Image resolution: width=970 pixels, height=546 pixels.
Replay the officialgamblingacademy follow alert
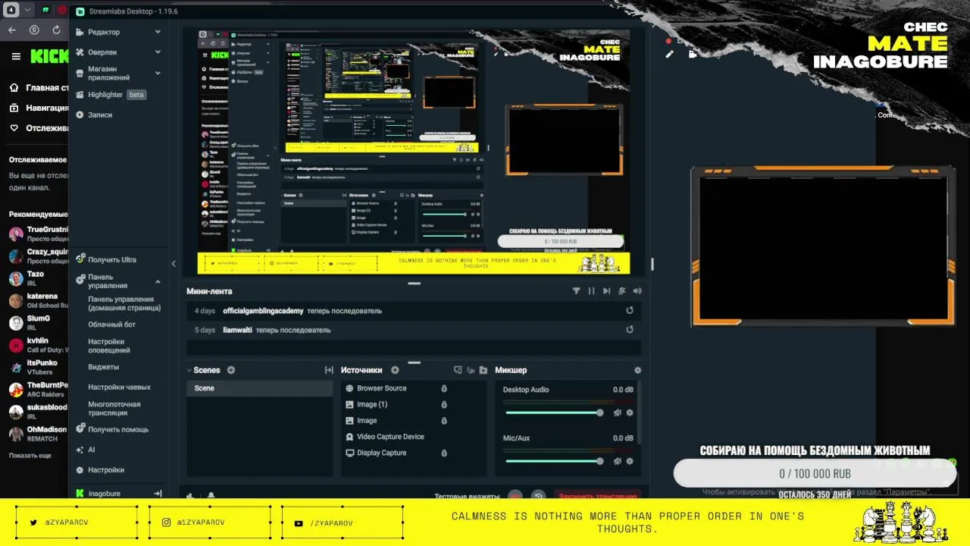point(630,311)
